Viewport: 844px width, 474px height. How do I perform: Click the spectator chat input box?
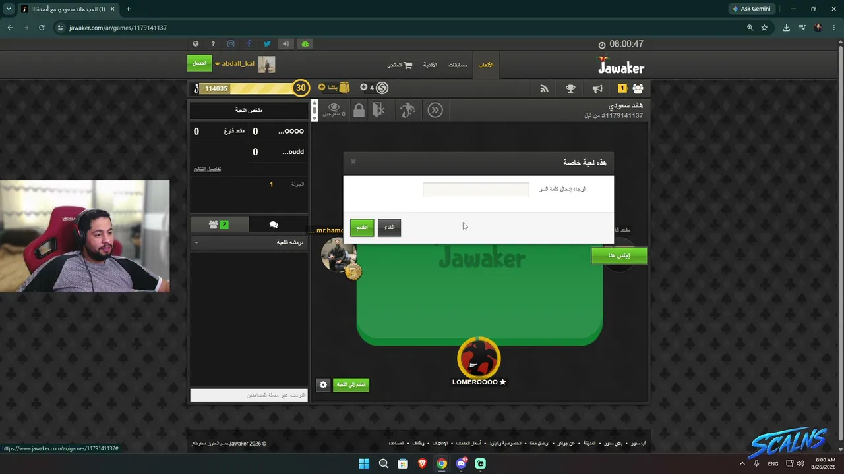249,395
